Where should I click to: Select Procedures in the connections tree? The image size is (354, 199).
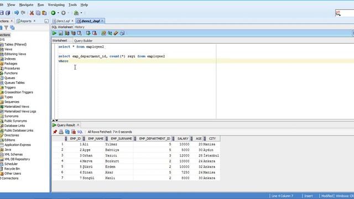12,69
